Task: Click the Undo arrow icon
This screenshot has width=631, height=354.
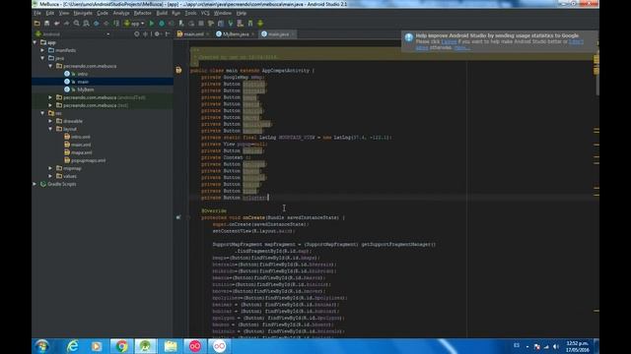Action: [x=57, y=24]
